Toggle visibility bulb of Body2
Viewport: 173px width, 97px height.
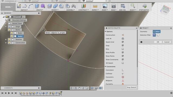pyautogui.click(x=12, y=36)
